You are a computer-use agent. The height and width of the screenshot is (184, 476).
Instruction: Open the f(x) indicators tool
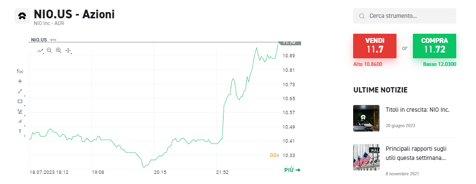pos(20,71)
